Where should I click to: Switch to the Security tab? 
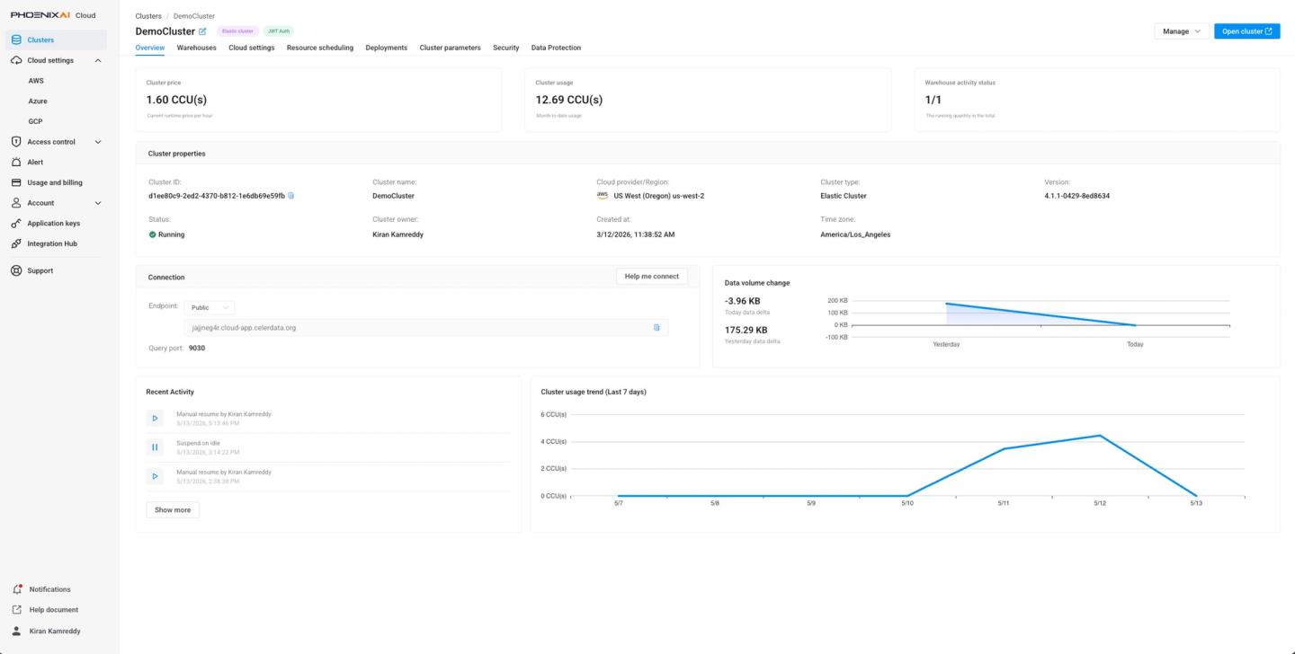(x=505, y=48)
